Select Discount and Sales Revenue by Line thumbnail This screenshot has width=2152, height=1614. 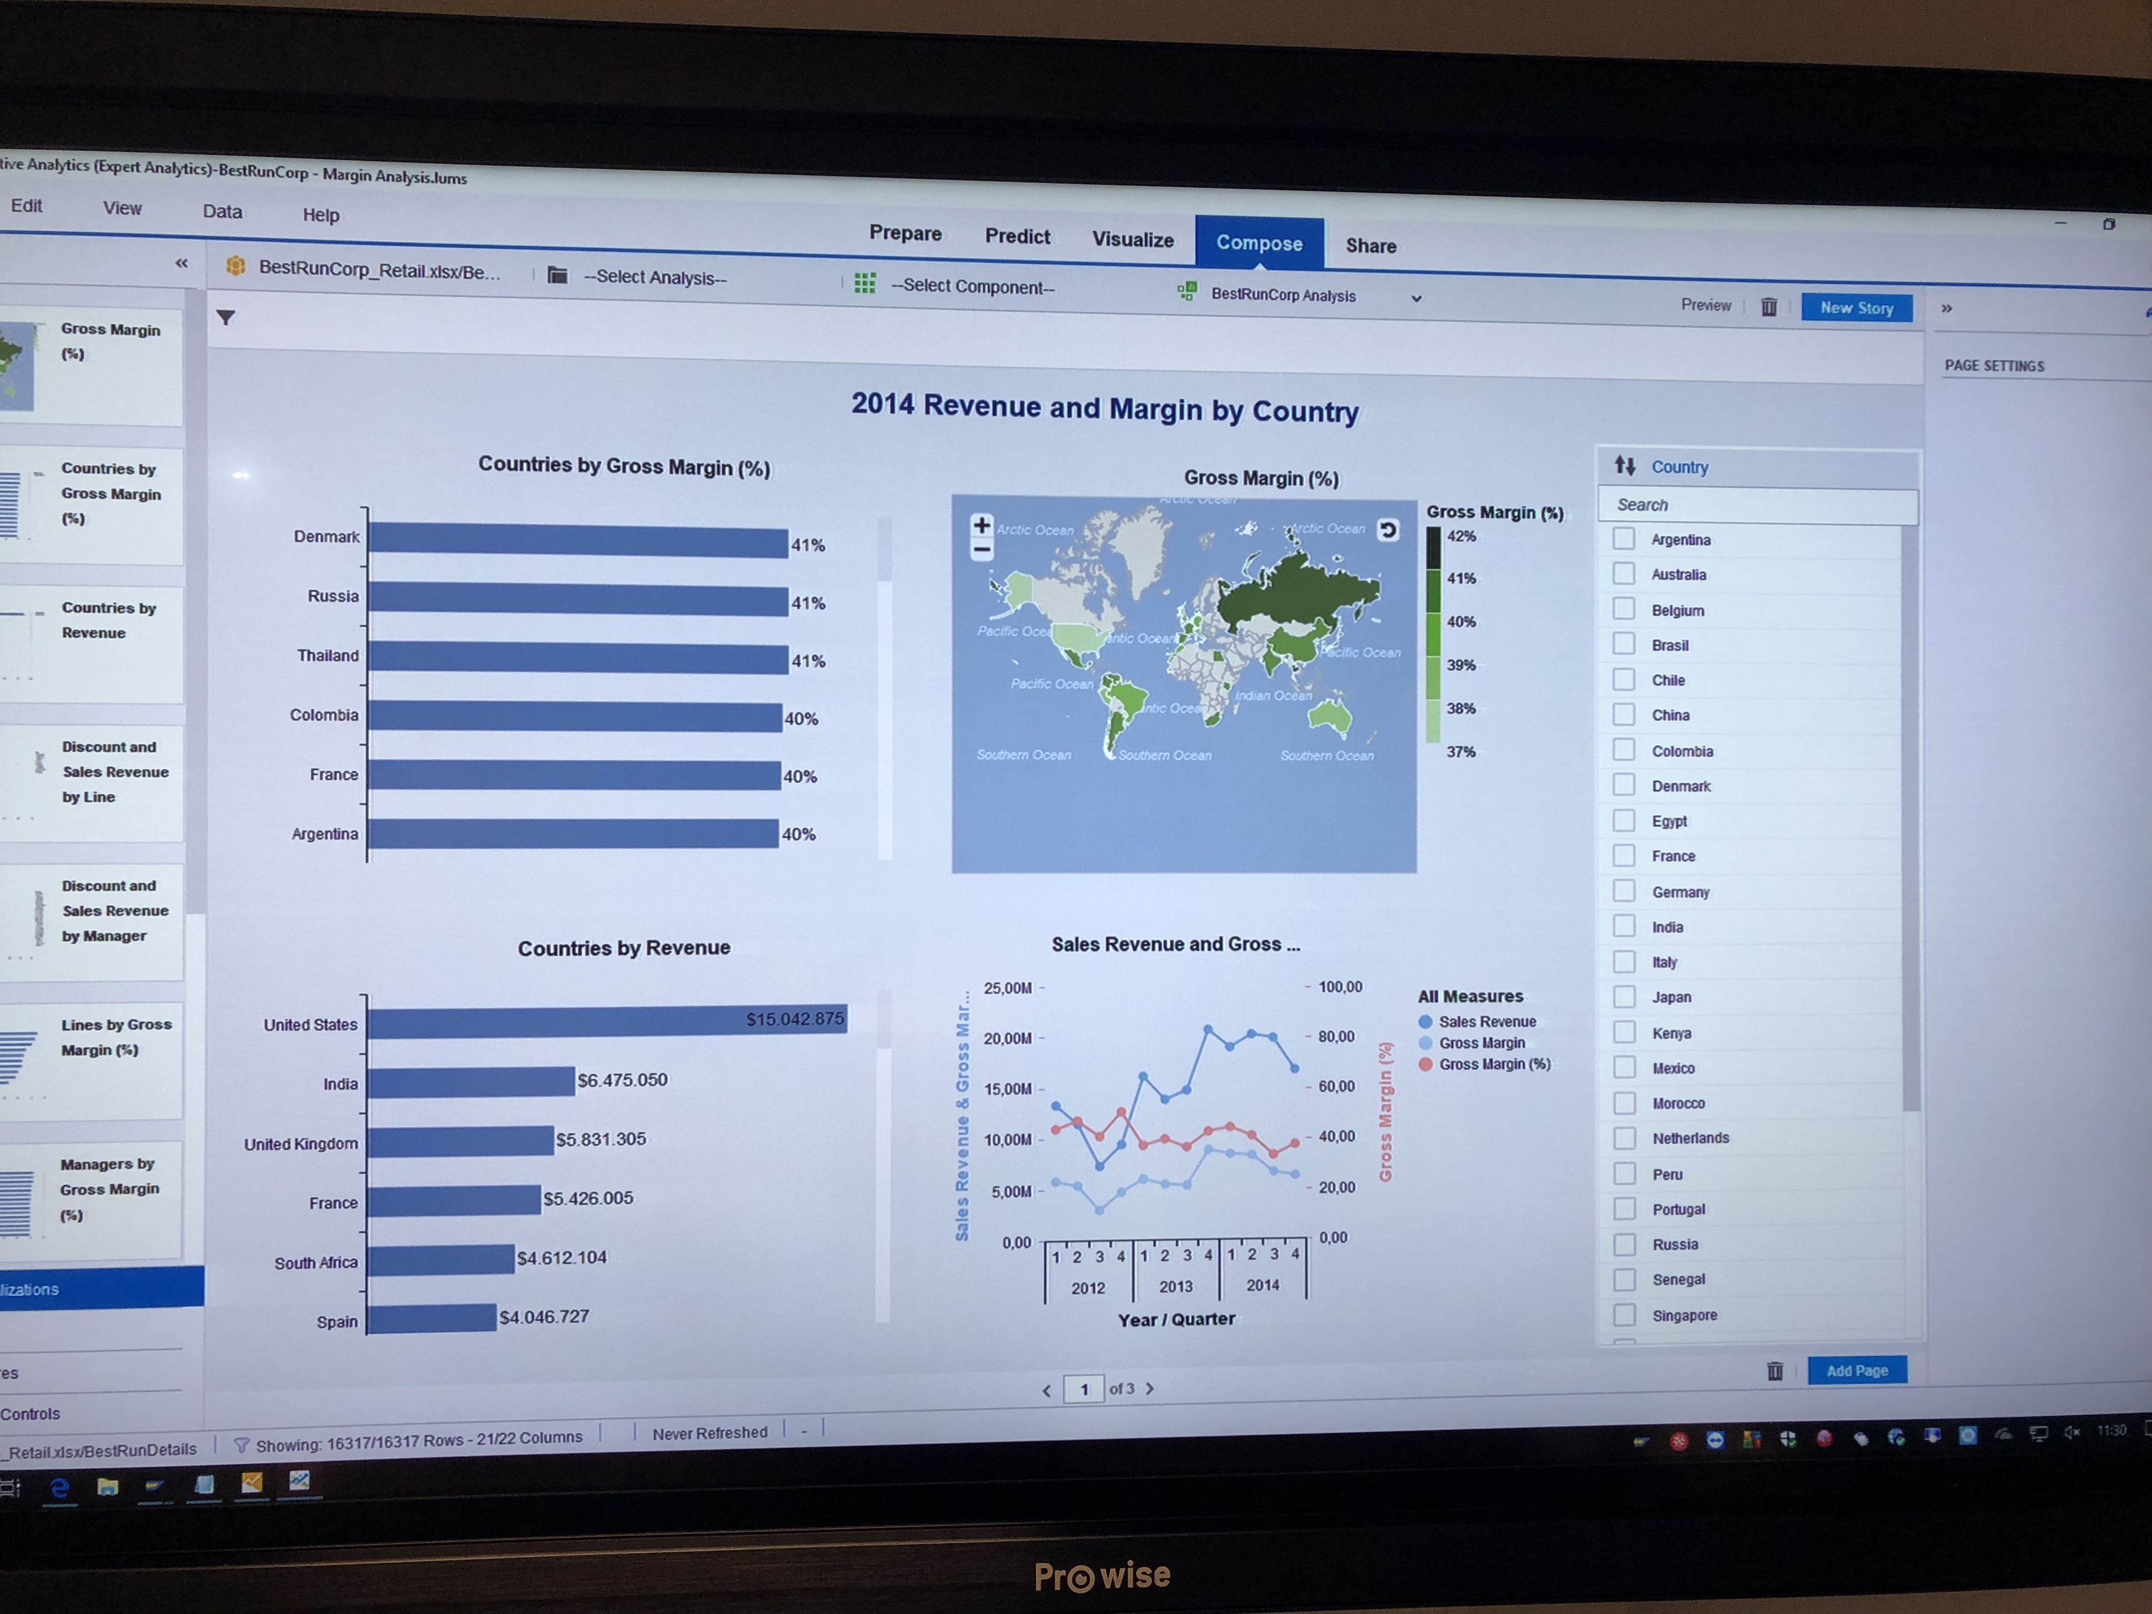92,783
